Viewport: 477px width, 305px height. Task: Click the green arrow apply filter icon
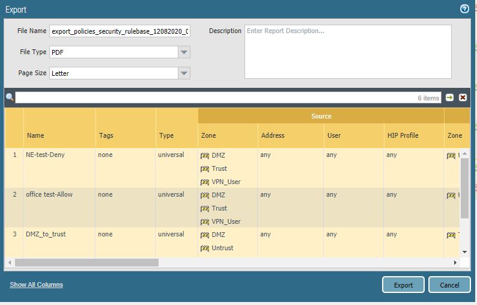(x=450, y=97)
